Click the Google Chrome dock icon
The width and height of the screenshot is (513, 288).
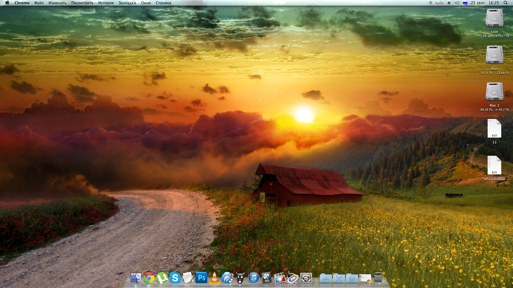(149, 278)
